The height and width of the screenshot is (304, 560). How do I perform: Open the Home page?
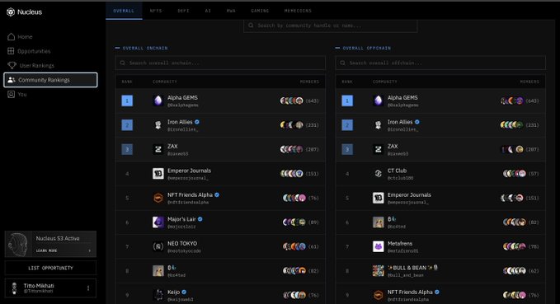point(20,37)
